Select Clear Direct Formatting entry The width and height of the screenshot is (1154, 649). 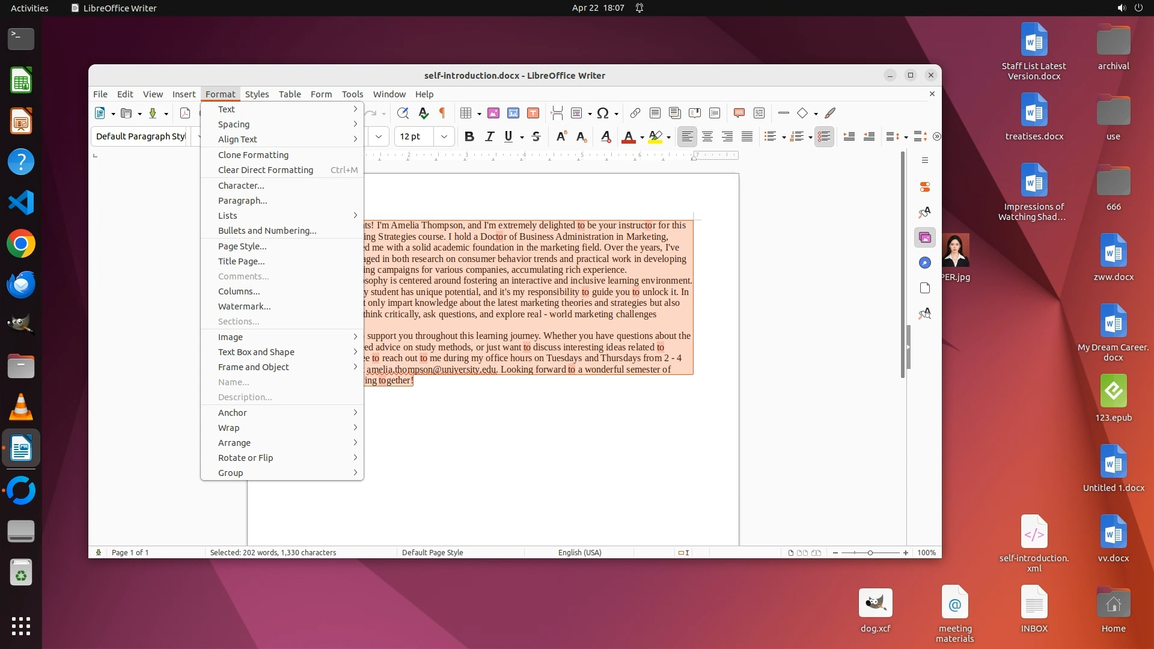tap(266, 170)
